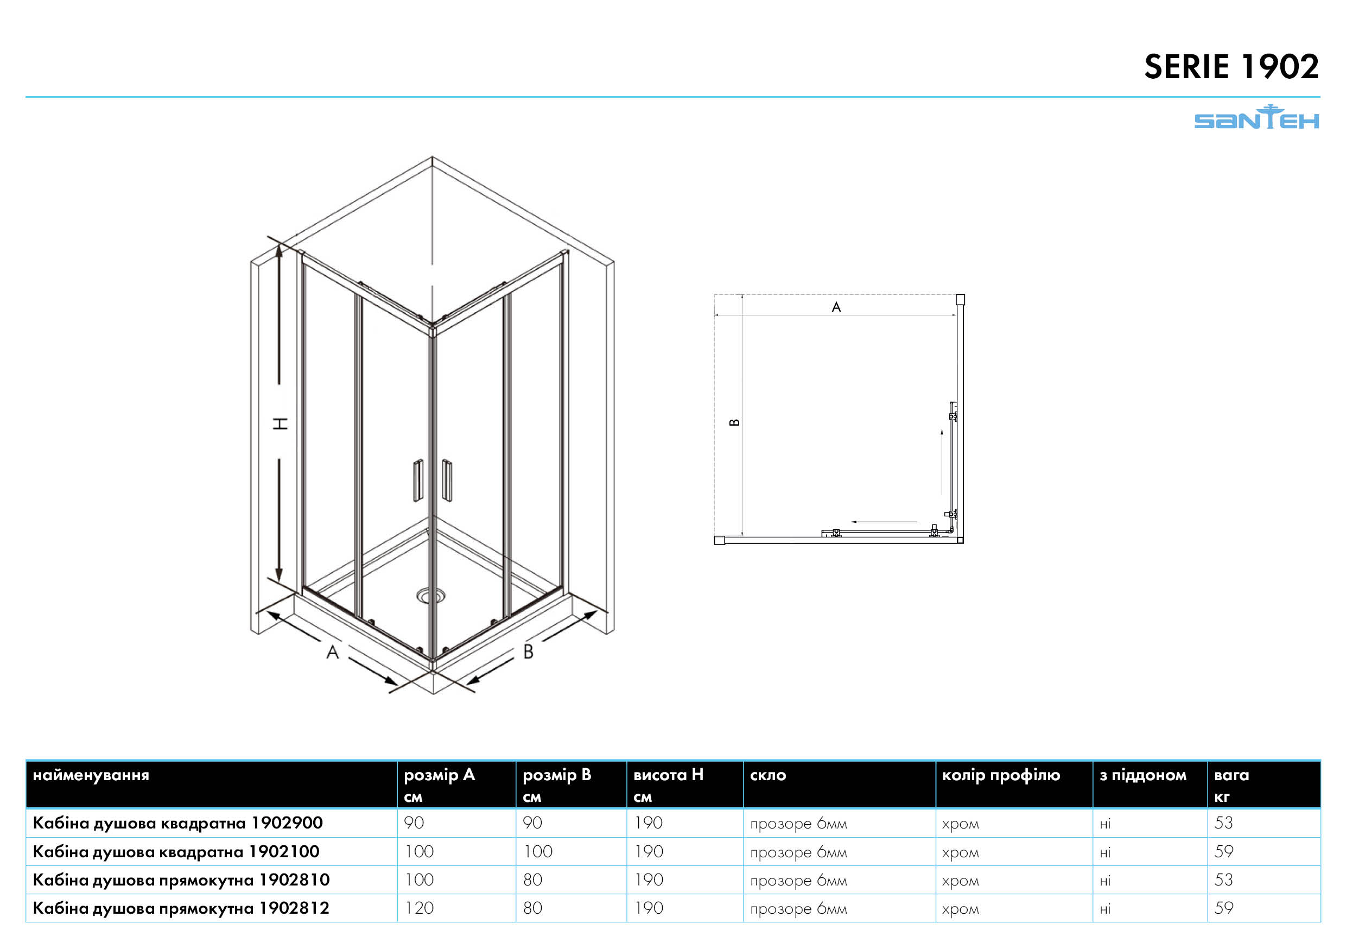Viewport: 1346px width, 949px height.
Task: Select row Кабіна душова квадратна 1902900
Action: 177,823
